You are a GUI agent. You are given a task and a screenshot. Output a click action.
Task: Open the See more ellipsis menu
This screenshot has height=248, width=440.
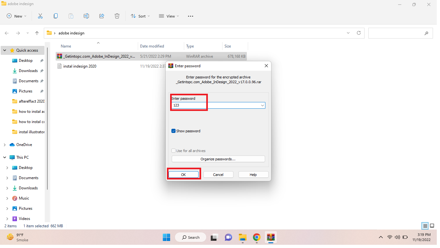coord(191,16)
